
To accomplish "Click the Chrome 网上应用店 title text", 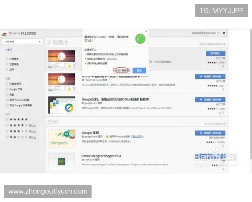I will pyautogui.click(x=22, y=33).
